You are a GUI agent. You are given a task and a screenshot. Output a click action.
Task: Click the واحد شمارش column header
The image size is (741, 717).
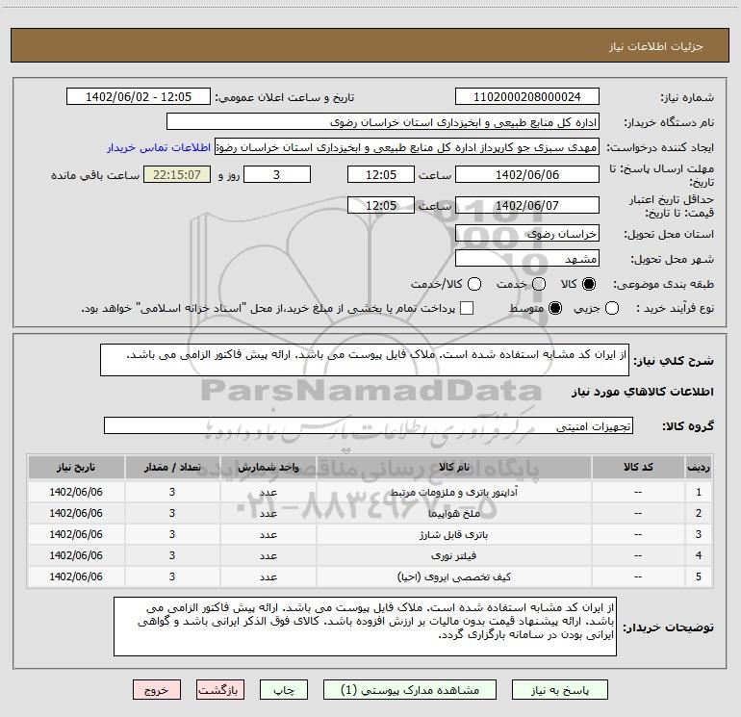point(268,467)
